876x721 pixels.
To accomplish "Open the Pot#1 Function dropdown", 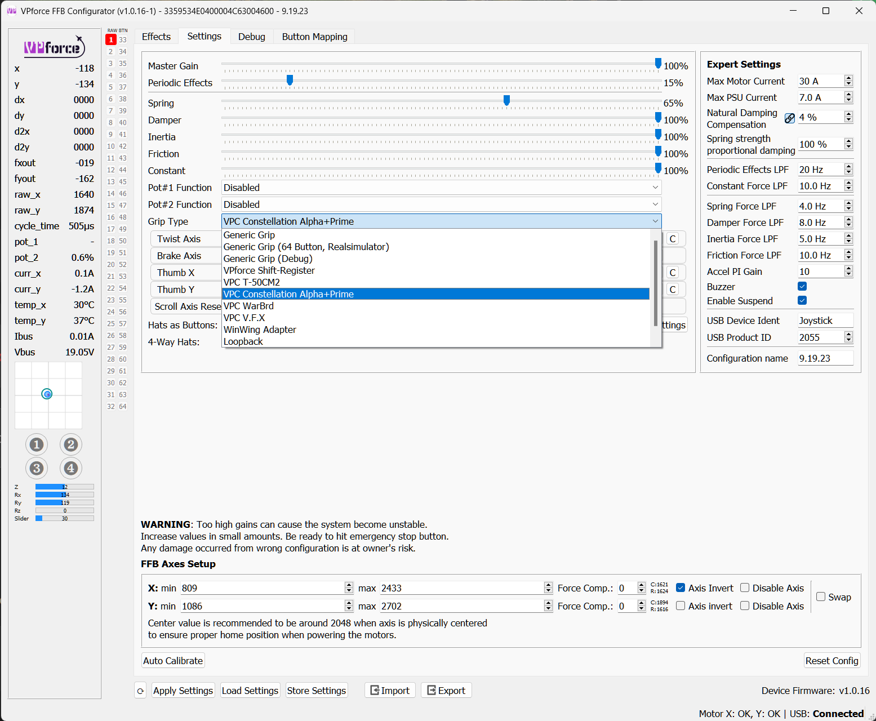I will [x=441, y=188].
